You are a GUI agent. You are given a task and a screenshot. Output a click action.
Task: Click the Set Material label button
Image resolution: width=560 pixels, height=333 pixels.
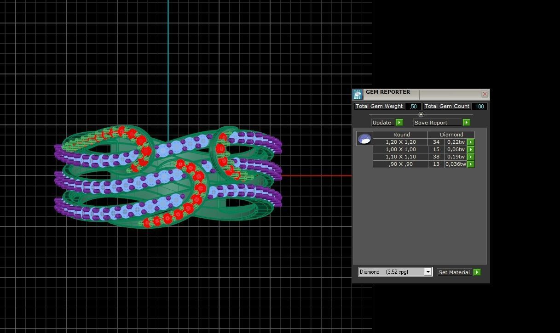(454, 272)
